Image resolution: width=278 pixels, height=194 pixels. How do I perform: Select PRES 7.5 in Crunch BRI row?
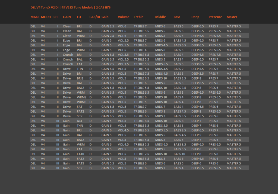coord(215,55)
